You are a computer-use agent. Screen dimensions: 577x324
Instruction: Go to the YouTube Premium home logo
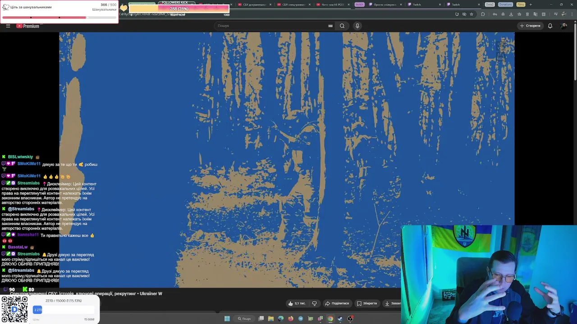pyautogui.click(x=28, y=26)
